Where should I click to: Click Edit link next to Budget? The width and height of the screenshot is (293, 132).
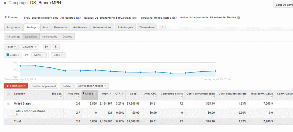(x=135, y=17)
